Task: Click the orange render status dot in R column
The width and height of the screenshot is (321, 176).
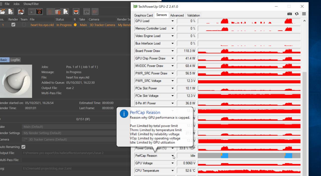Action: click(75, 25)
